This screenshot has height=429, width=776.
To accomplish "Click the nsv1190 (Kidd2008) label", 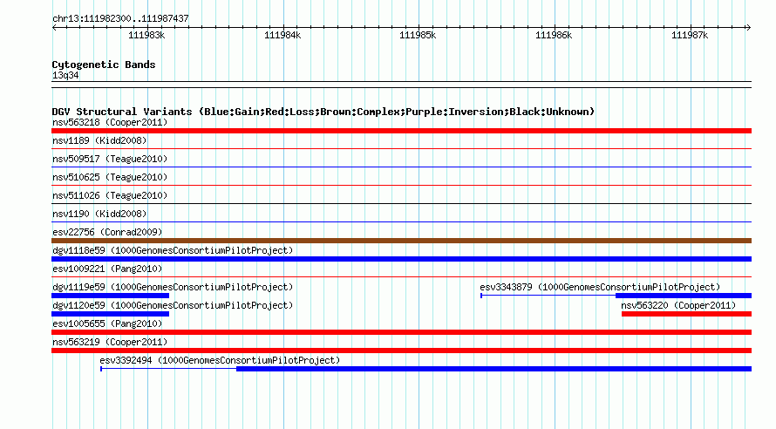I will click(x=99, y=214).
